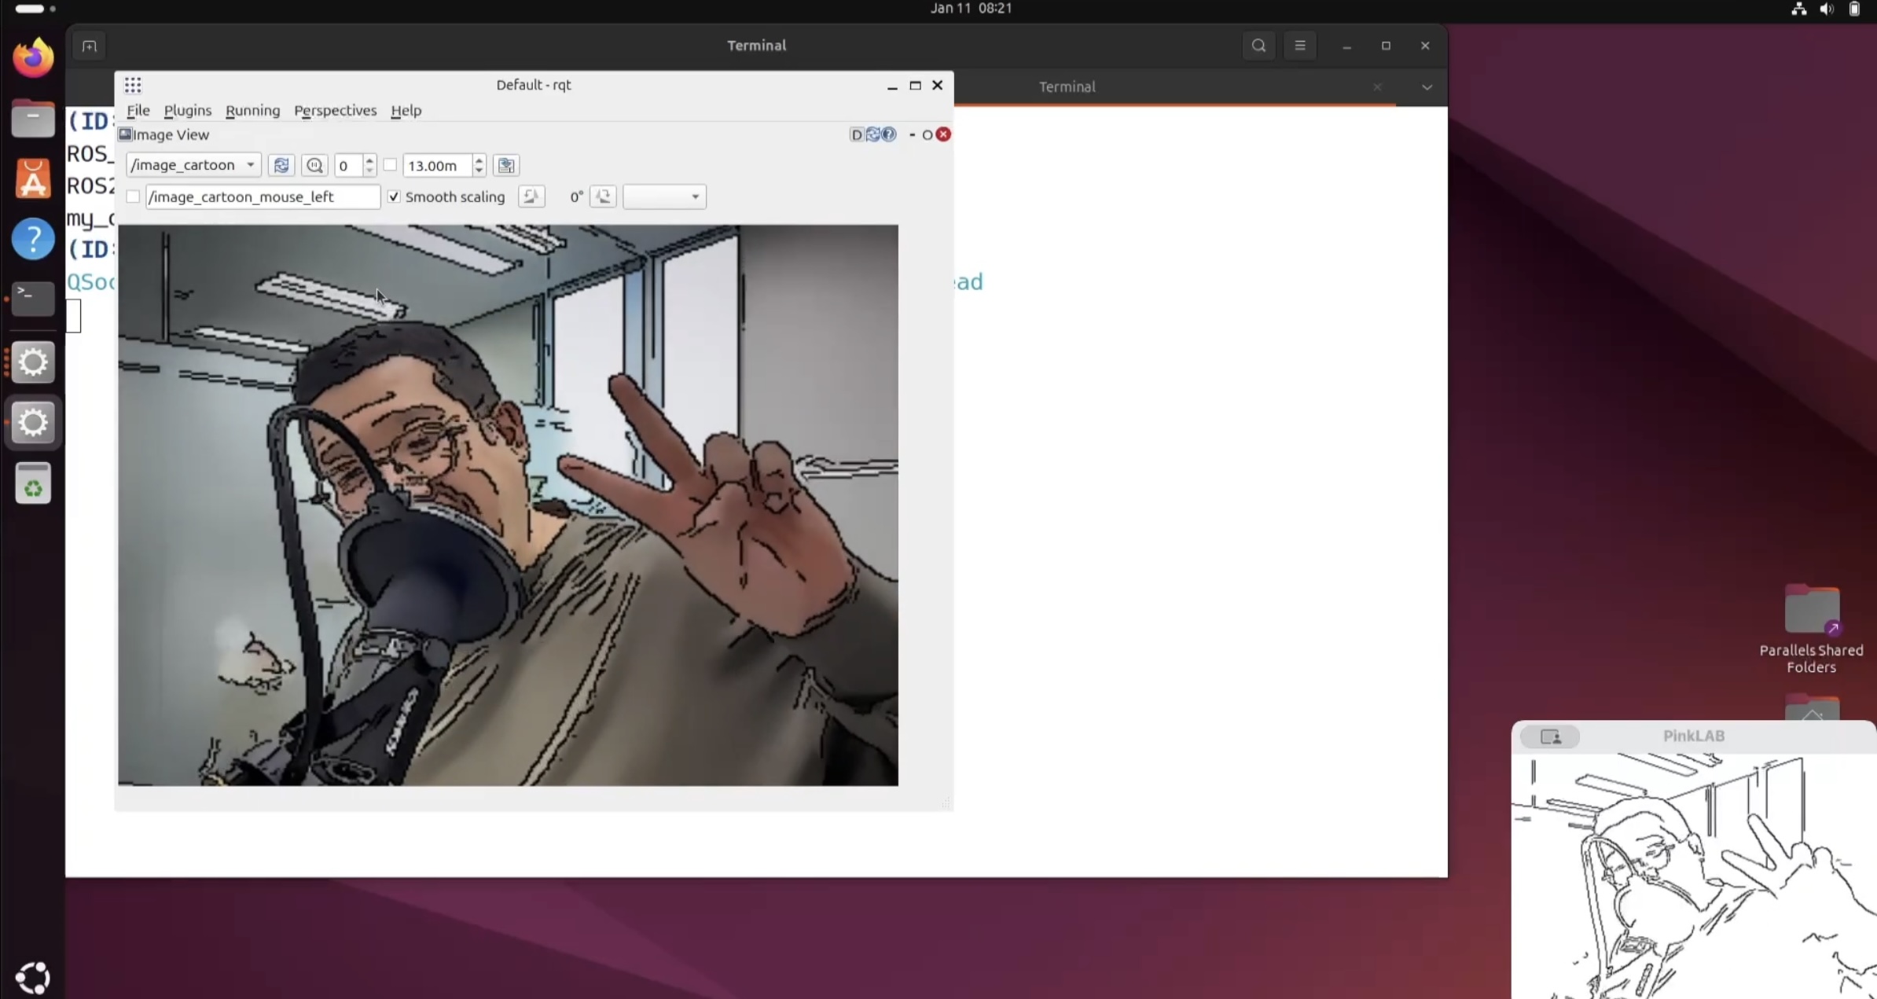Open the Running menu
Viewport: 1877px width, 999px height.
click(252, 111)
